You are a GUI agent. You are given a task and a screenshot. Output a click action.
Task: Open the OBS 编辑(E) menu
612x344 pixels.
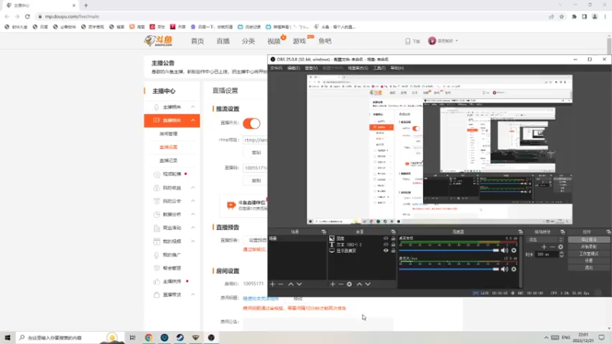(294, 68)
